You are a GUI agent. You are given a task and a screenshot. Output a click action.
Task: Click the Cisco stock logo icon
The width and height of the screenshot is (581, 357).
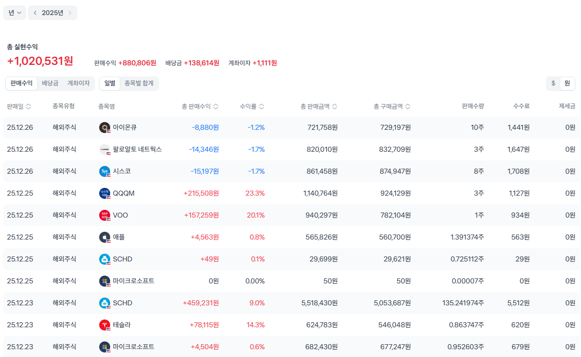click(x=105, y=171)
